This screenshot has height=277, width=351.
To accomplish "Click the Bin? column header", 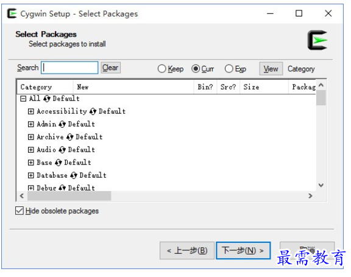I will tap(205, 87).
